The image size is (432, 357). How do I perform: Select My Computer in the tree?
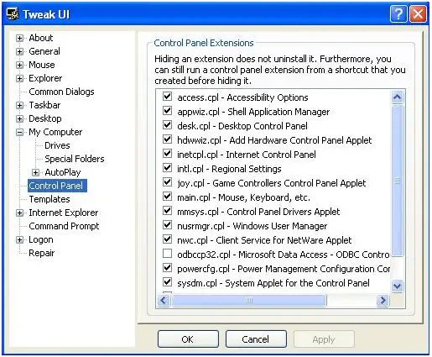[x=55, y=132]
